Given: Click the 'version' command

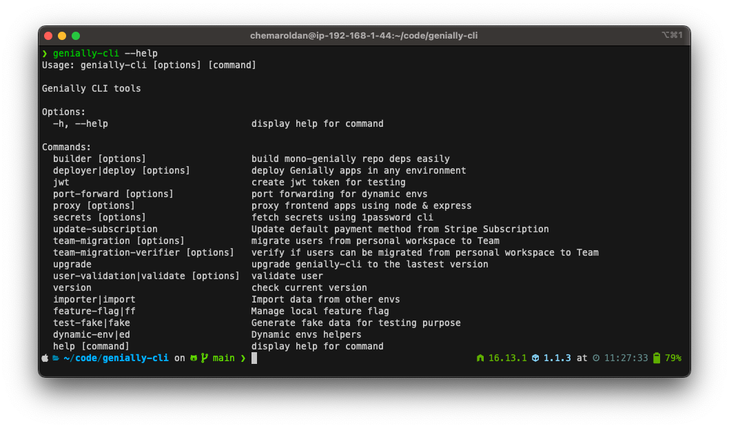Looking at the screenshot, I should point(72,288).
